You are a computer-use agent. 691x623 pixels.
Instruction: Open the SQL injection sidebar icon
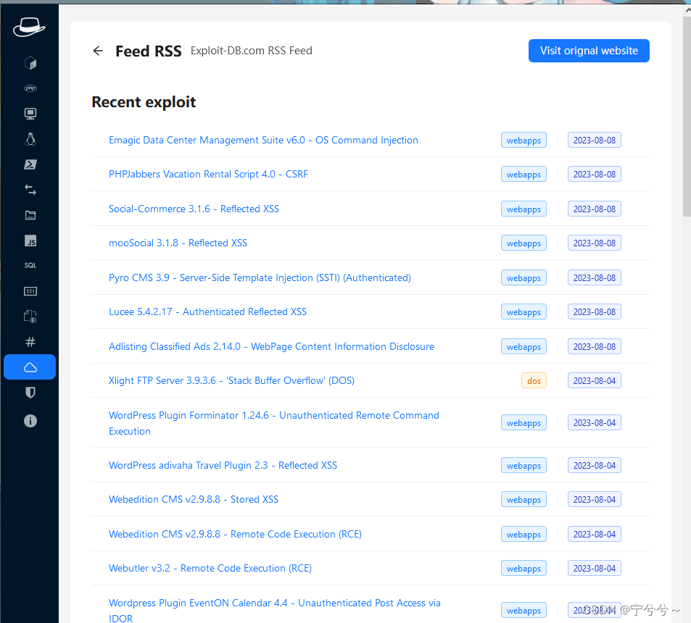coord(30,265)
